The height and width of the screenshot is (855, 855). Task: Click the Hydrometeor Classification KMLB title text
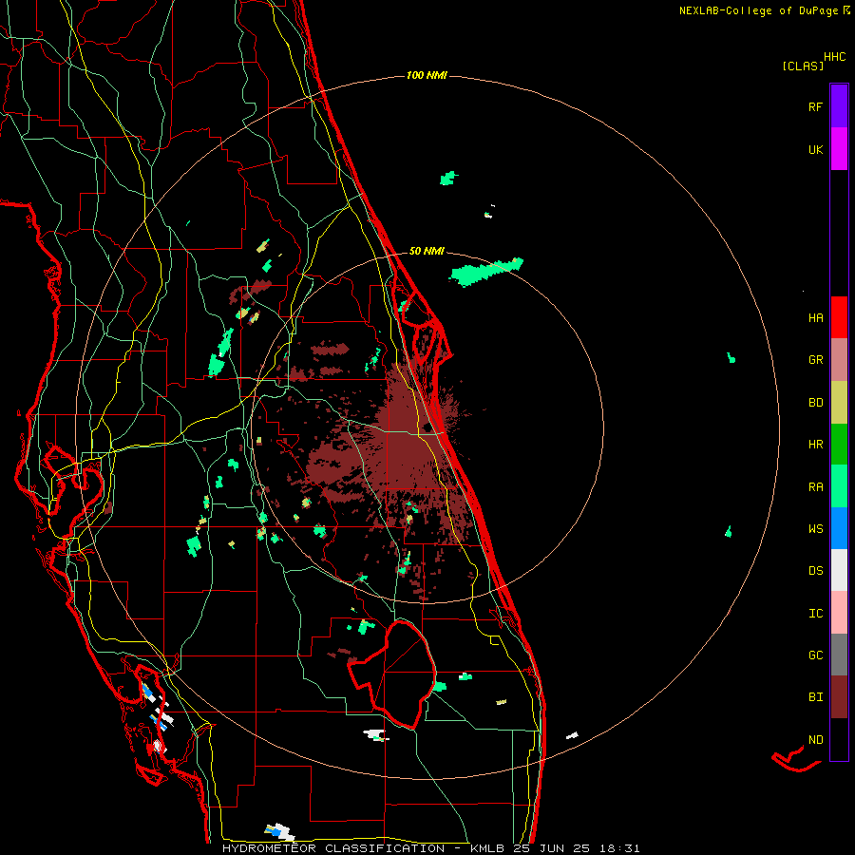tap(430, 848)
